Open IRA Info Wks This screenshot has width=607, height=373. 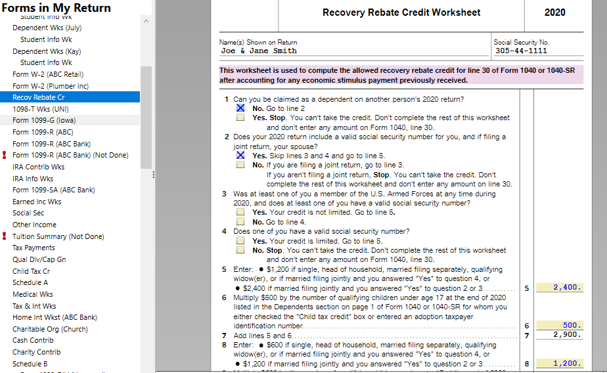point(33,179)
